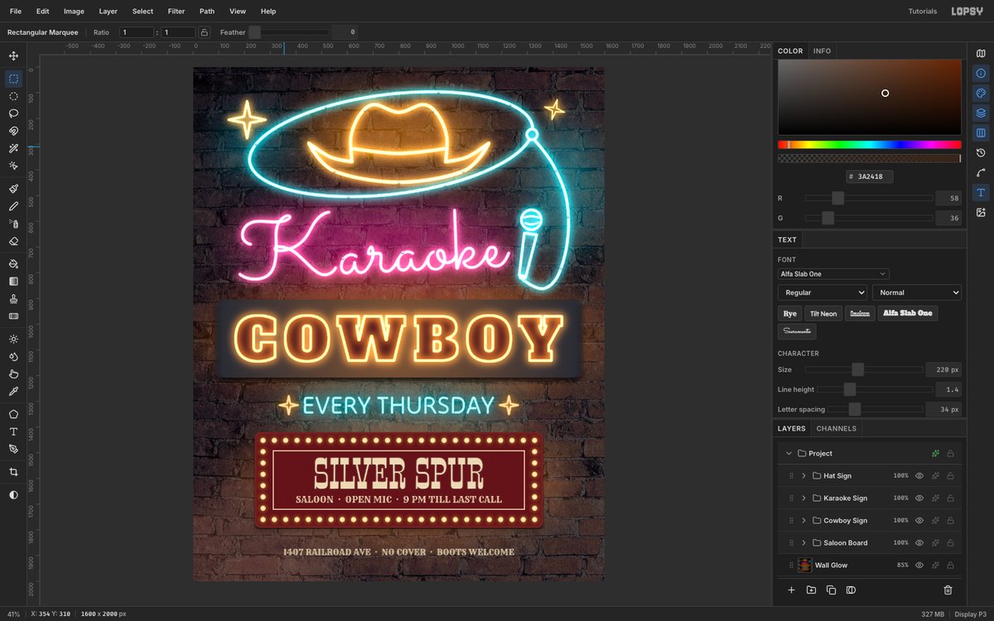
Task: Add a layer mask
Action: 851,590
